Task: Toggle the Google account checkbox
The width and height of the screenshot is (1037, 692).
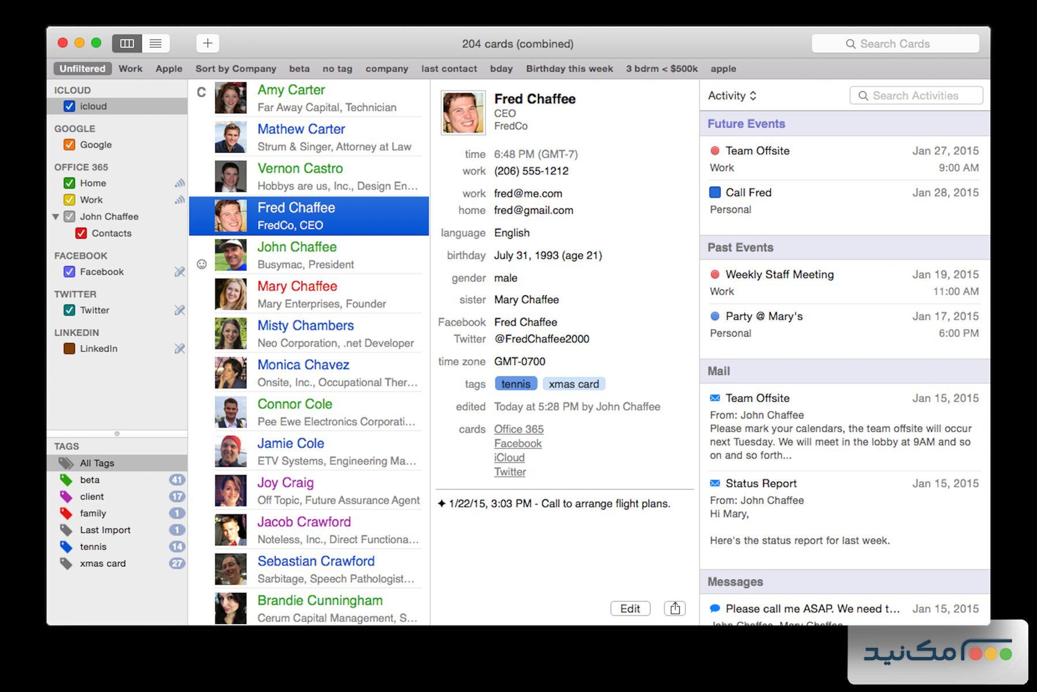Action: 69,145
